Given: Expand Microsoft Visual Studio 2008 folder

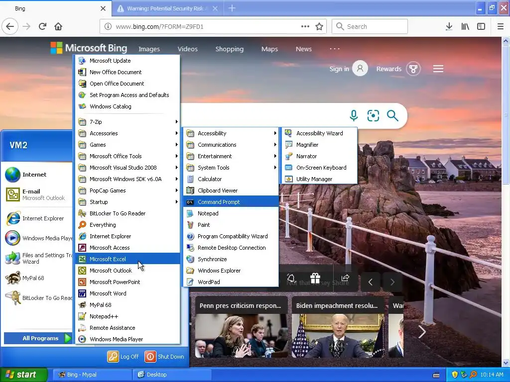Looking at the screenshot, I should click(x=127, y=168).
